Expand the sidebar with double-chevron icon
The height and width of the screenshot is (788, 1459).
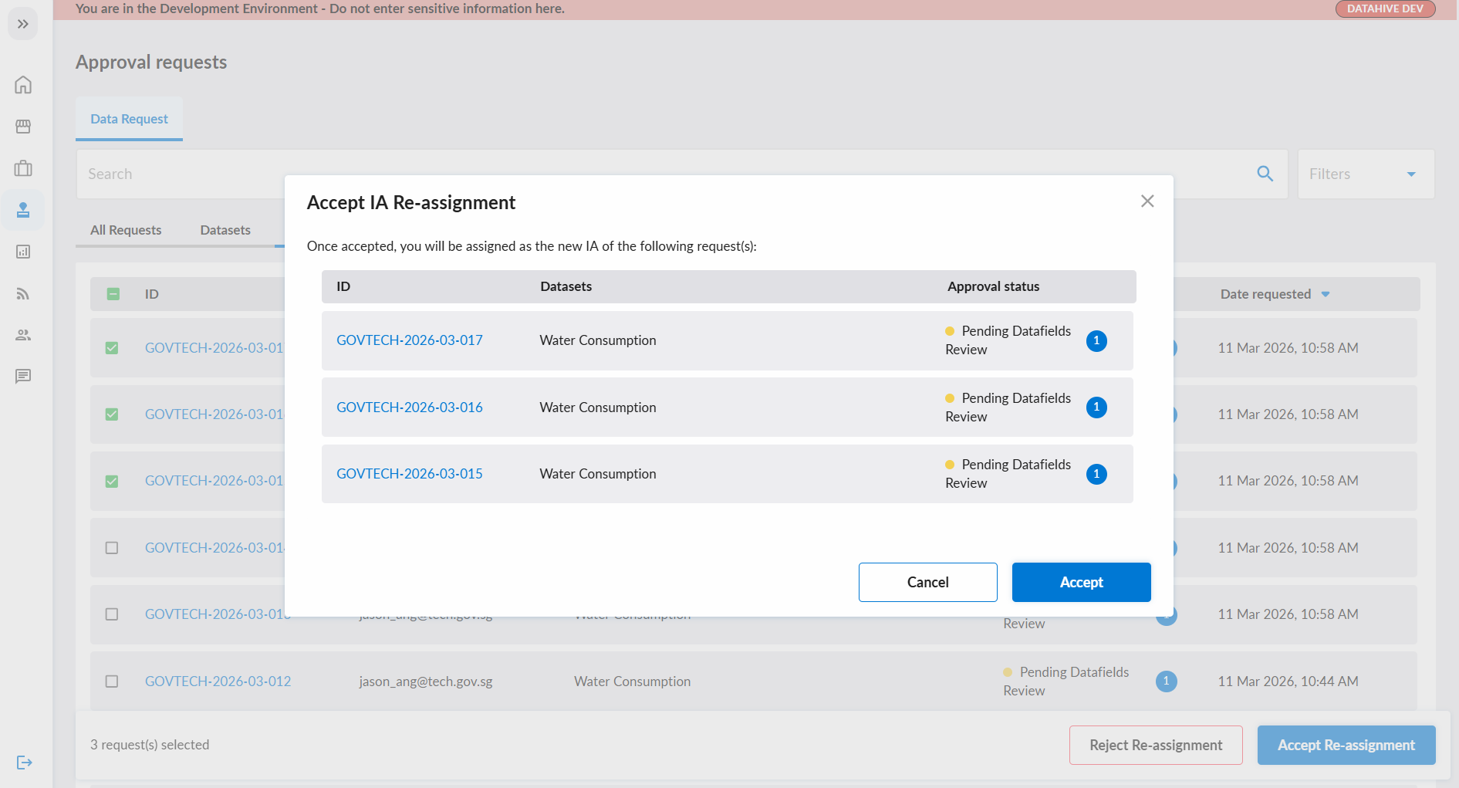click(x=23, y=24)
